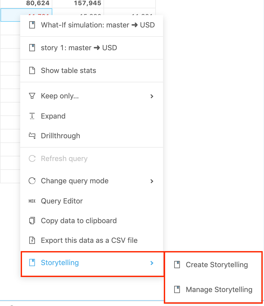Open the Storytelling submenu via its chevron
264x306 pixels.
coord(152,263)
